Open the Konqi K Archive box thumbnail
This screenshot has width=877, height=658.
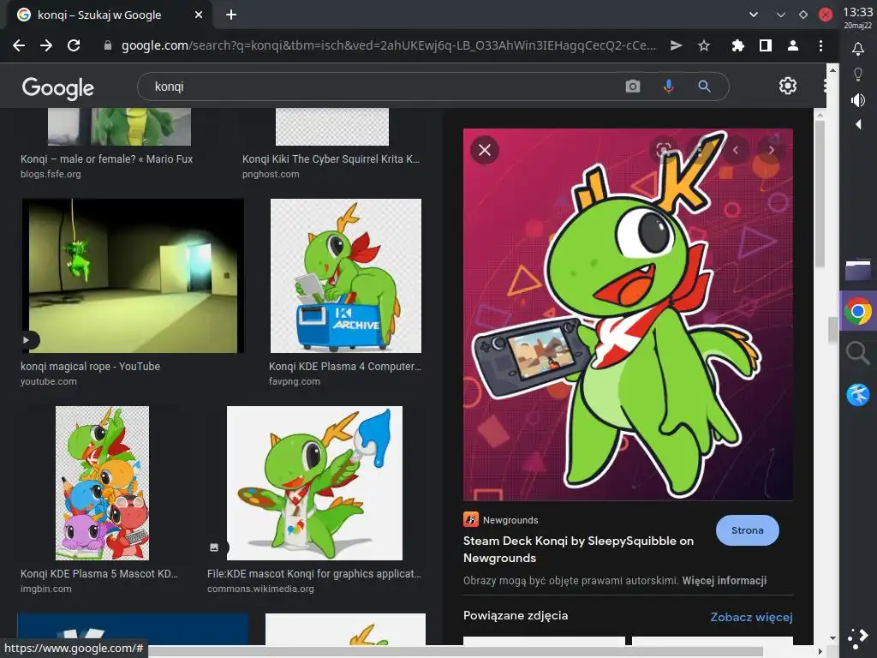coord(346,276)
